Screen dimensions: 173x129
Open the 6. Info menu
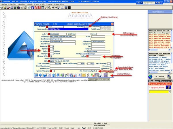(42, 4)
